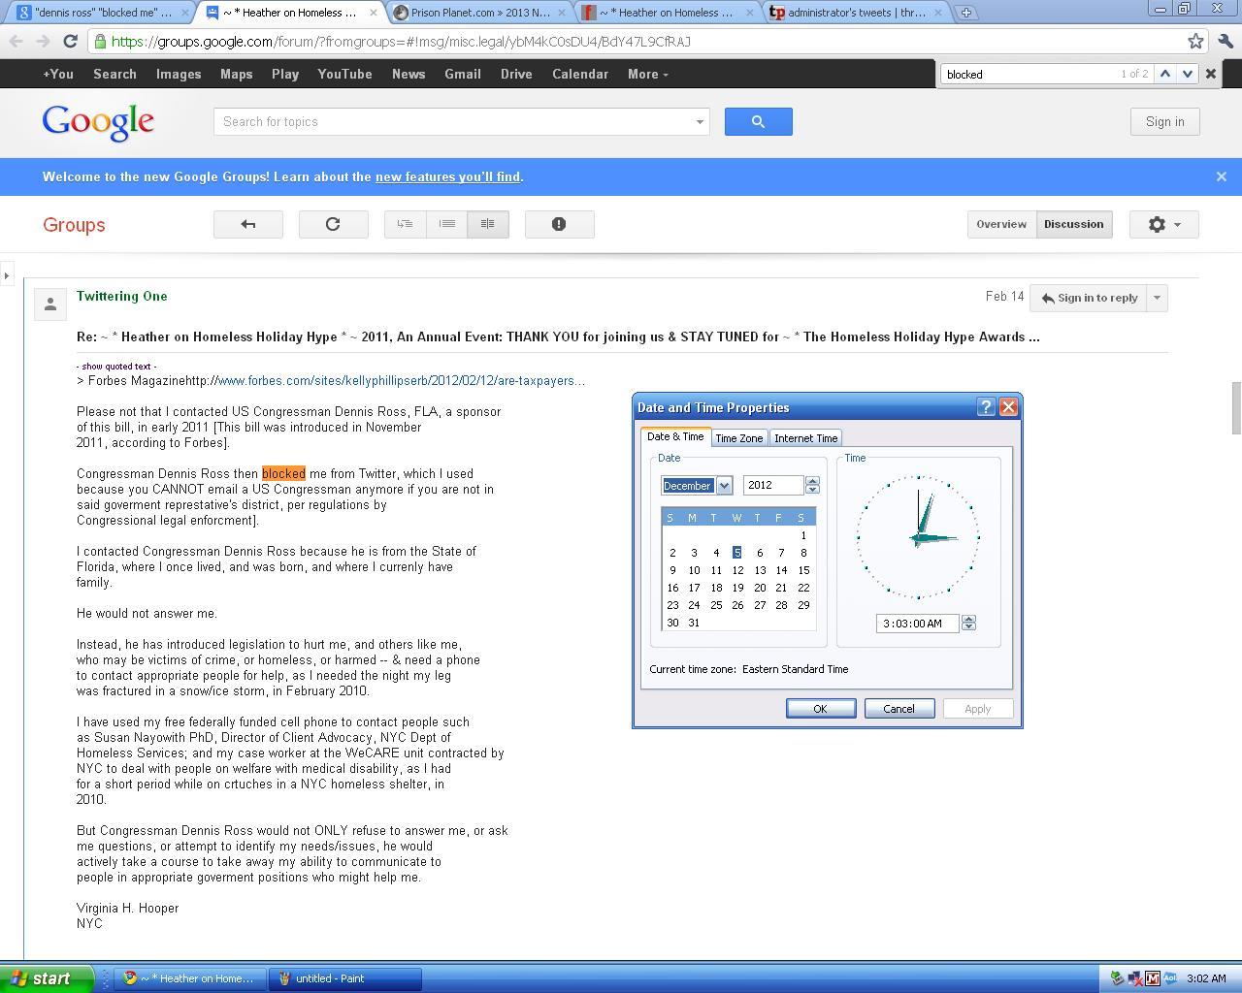Click Twittering One avatar icon
The height and width of the screenshot is (993, 1242).
pyautogui.click(x=50, y=304)
